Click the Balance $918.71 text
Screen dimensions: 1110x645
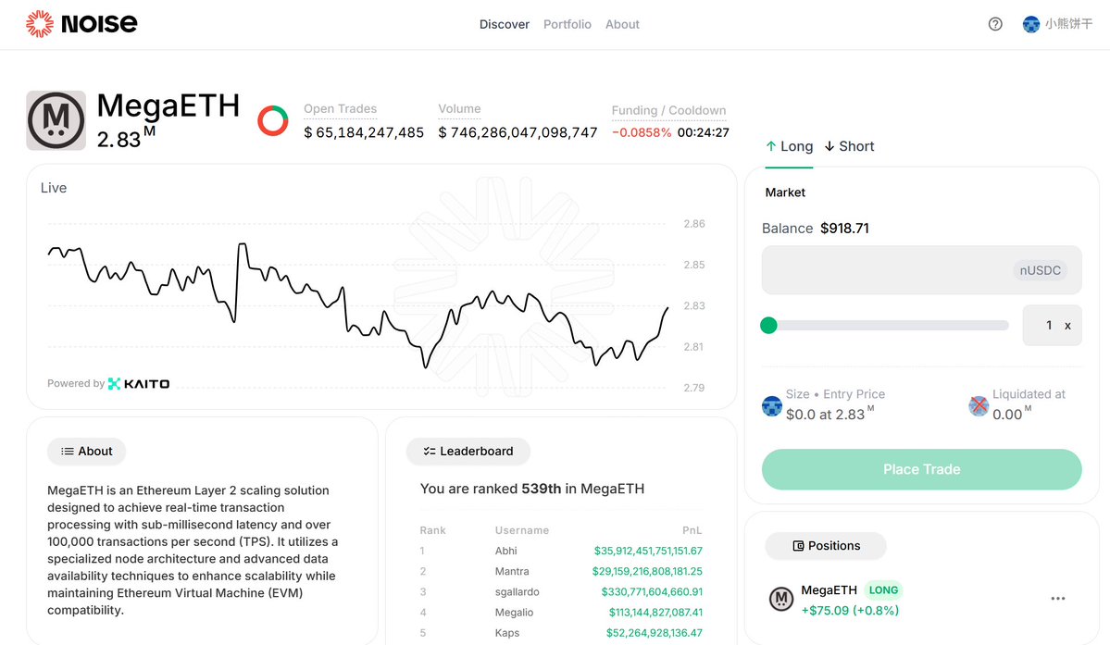[x=816, y=229]
